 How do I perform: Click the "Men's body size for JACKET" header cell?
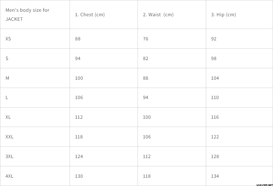point(27,14)
